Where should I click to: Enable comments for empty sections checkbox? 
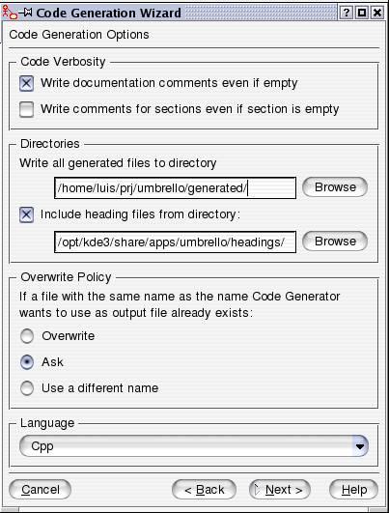pos(26,109)
